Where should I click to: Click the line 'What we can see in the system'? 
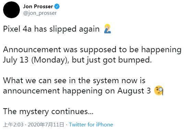(61, 80)
